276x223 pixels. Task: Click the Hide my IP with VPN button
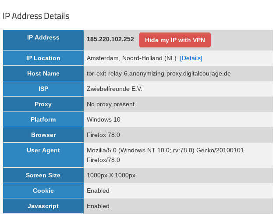click(x=175, y=40)
